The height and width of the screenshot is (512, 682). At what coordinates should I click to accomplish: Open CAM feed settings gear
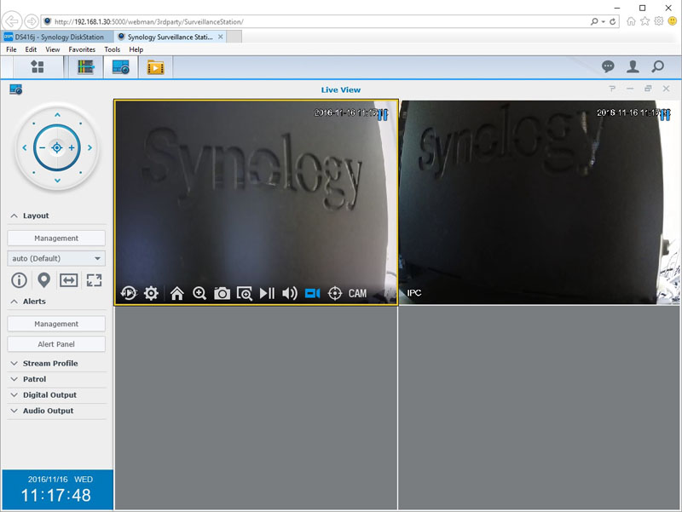(x=151, y=293)
